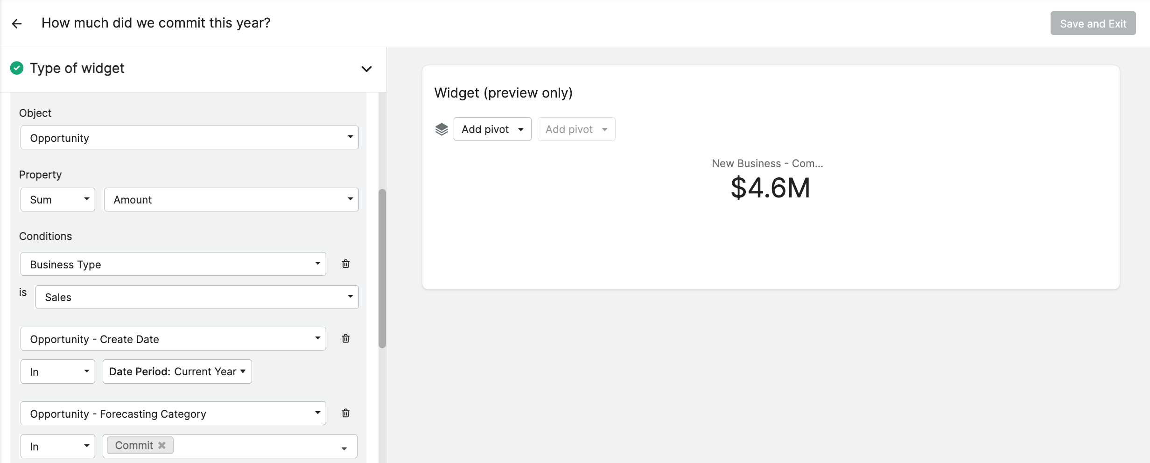Click the disabled second Add pivot button

pyautogui.click(x=576, y=129)
